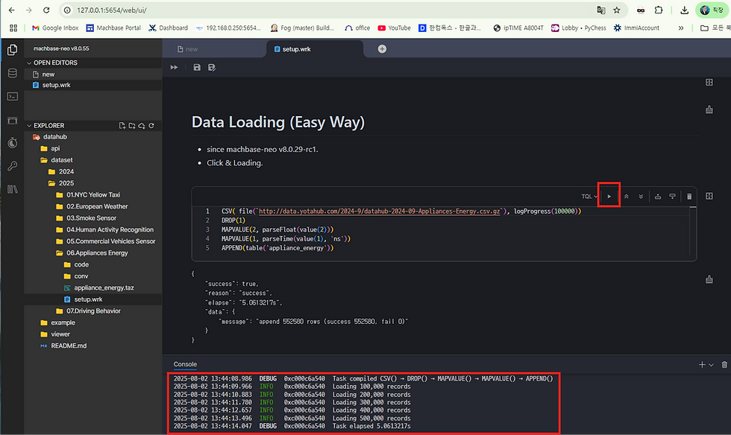Open the Machbase Portal bookmark
This screenshot has height=435, width=731.
(x=113, y=28)
